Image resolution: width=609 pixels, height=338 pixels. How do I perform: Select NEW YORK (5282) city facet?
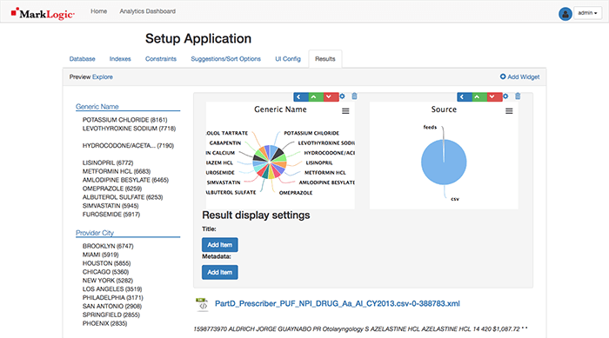[x=108, y=280]
